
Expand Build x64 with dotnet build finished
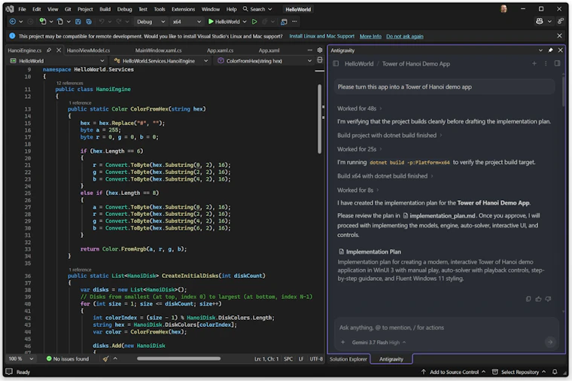click(x=385, y=176)
